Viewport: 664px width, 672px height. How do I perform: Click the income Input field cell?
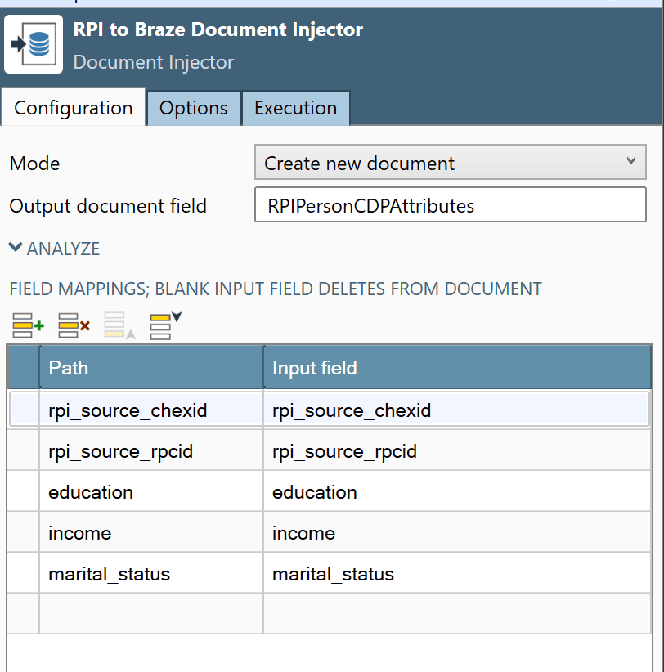point(456,533)
